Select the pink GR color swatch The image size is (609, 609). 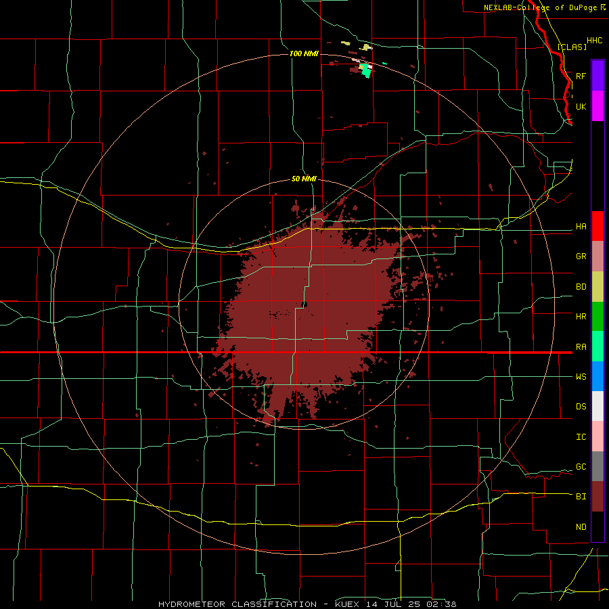597,256
